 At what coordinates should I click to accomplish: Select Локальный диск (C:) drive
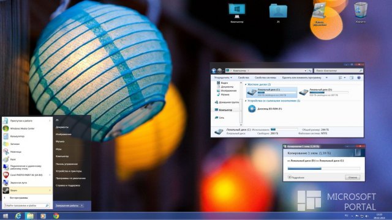(x=272, y=92)
